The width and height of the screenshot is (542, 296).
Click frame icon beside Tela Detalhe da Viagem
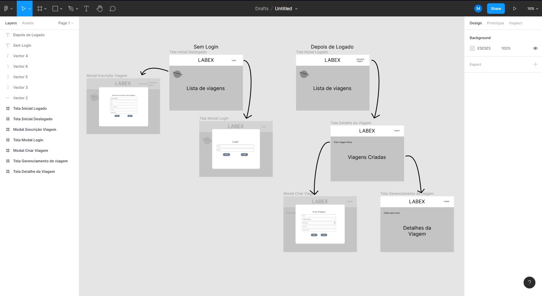tap(8, 171)
